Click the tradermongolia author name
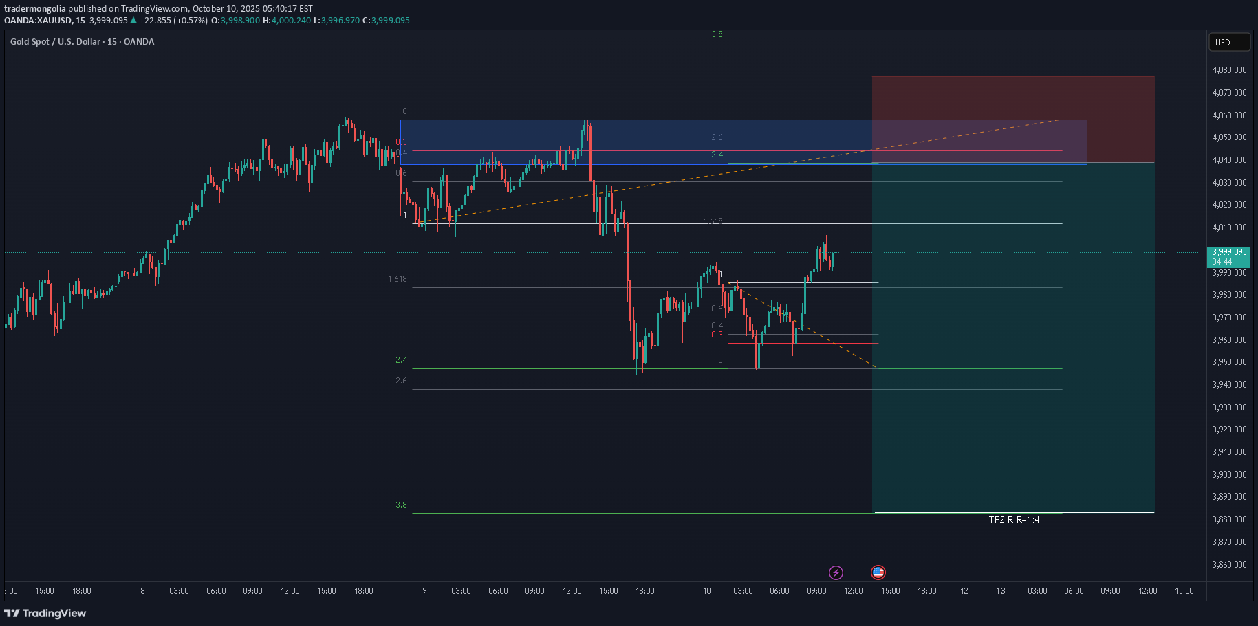This screenshot has width=1258, height=626. [35, 9]
